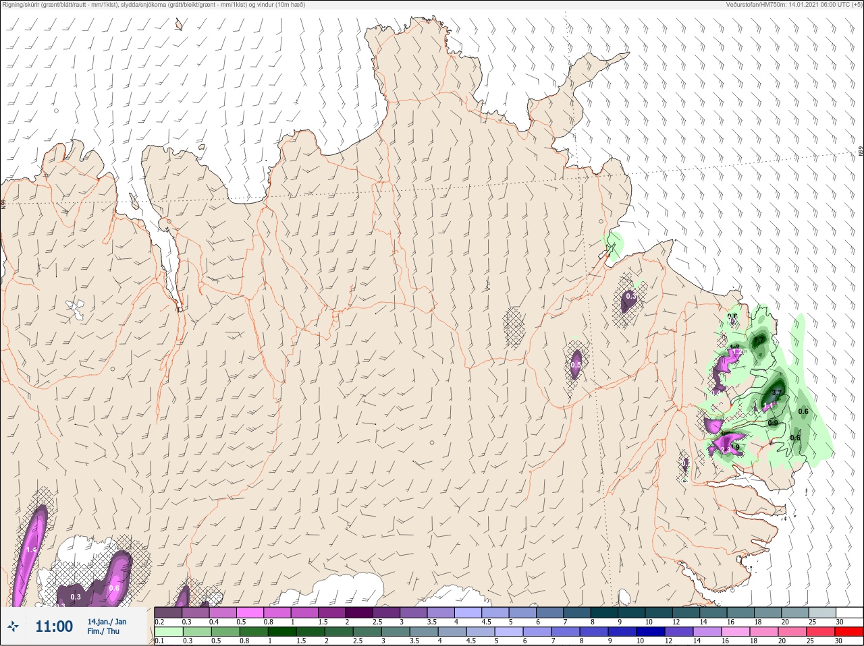Click the weekday text 'Fim./ Thu'

tap(103, 632)
